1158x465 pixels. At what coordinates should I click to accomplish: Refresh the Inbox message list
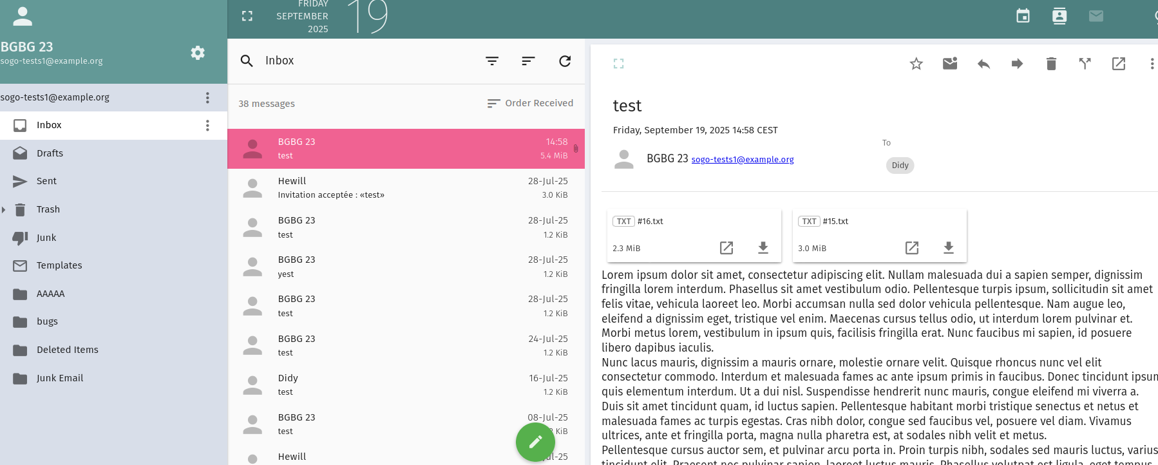pyautogui.click(x=565, y=61)
